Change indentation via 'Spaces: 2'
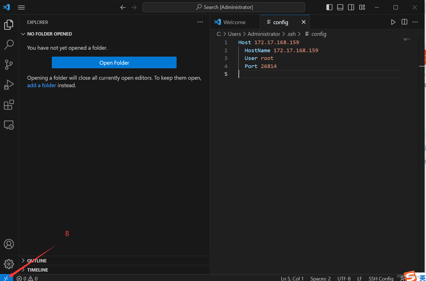 click(320, 278)
